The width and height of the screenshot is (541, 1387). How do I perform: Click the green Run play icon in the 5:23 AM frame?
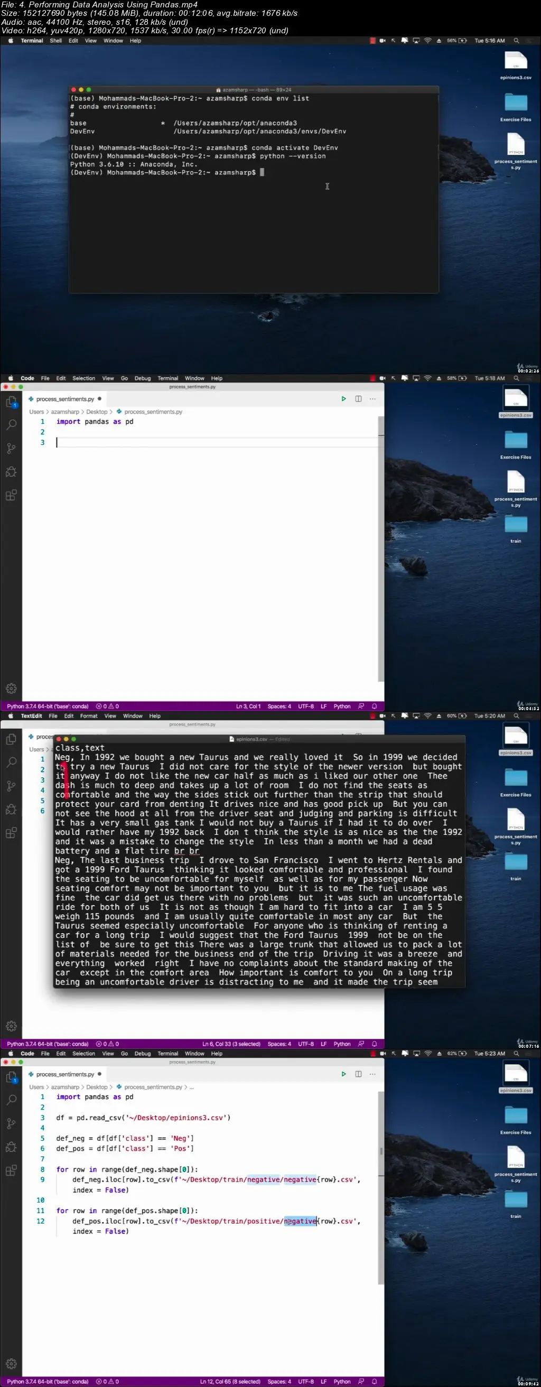pos(343,1074)
